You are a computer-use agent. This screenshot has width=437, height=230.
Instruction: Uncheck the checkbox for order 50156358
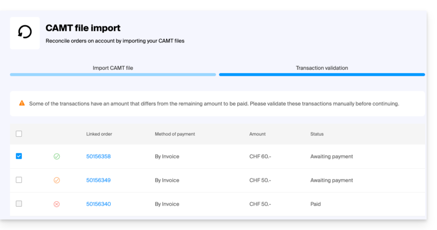[19, 156]
